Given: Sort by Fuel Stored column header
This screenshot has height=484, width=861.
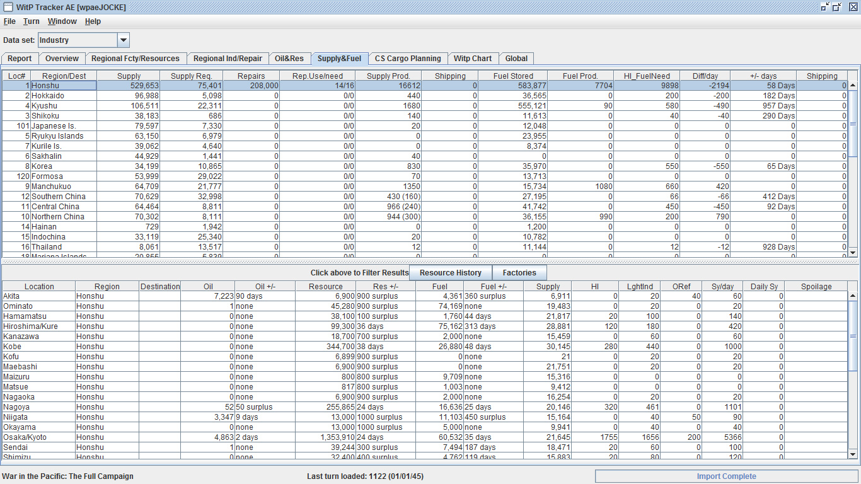Looking at the screenshot, I should tap(513, 76).
